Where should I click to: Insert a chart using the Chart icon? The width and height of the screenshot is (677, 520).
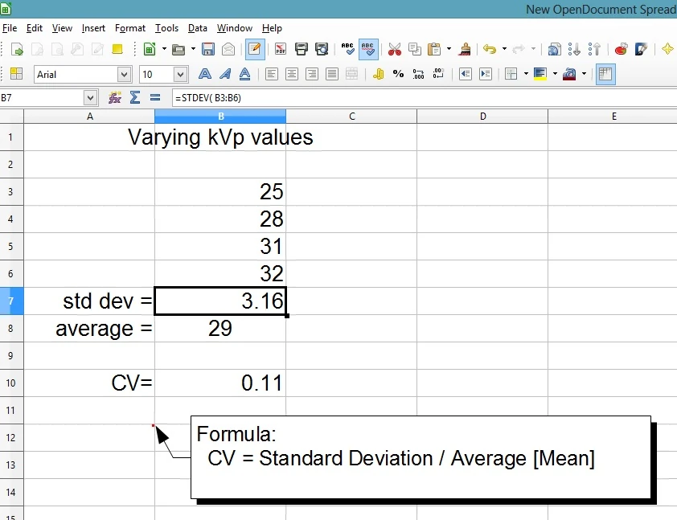click(x=621, y=49)
